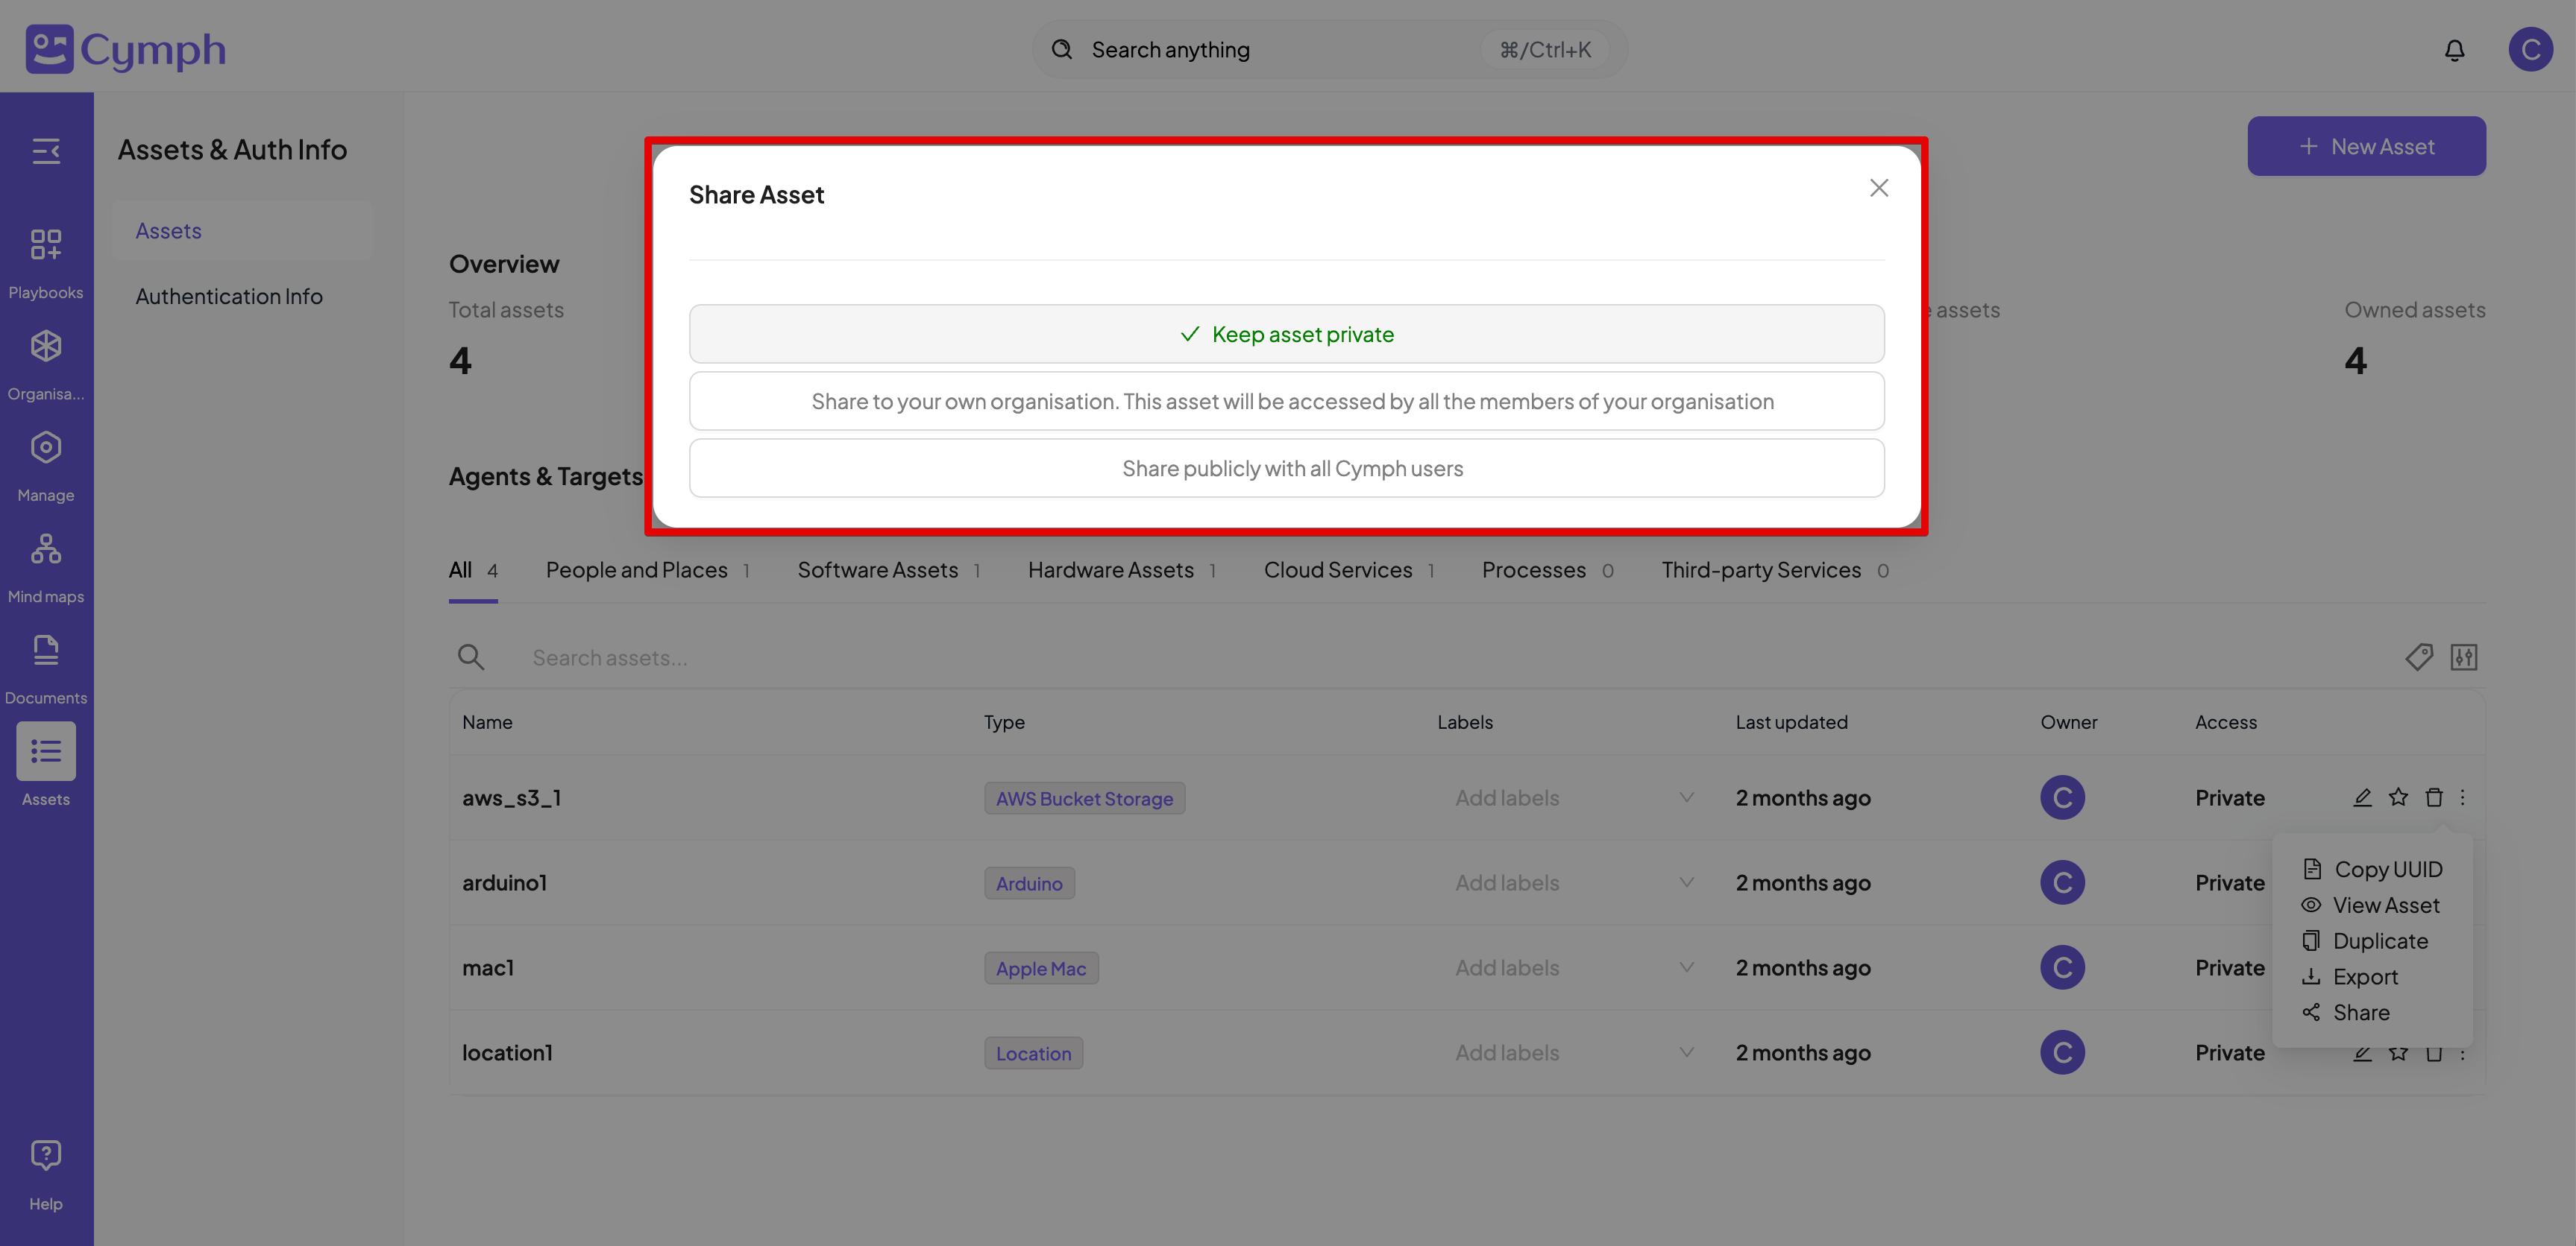Expand the Add labels dropdown for aws_s3_1
Viewport: 2576px width, 1246px height.
pos(1686,797)
